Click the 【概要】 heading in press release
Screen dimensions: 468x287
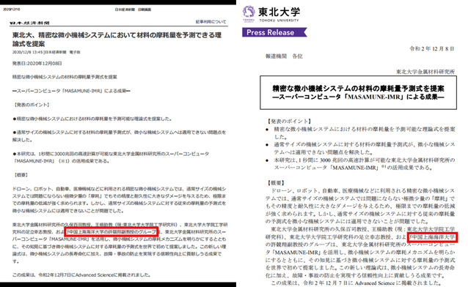tap(276, 183)
